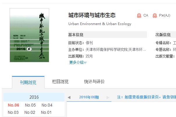Click status value 停刊
Screen dimensions: 176x117
click(89, 43)
